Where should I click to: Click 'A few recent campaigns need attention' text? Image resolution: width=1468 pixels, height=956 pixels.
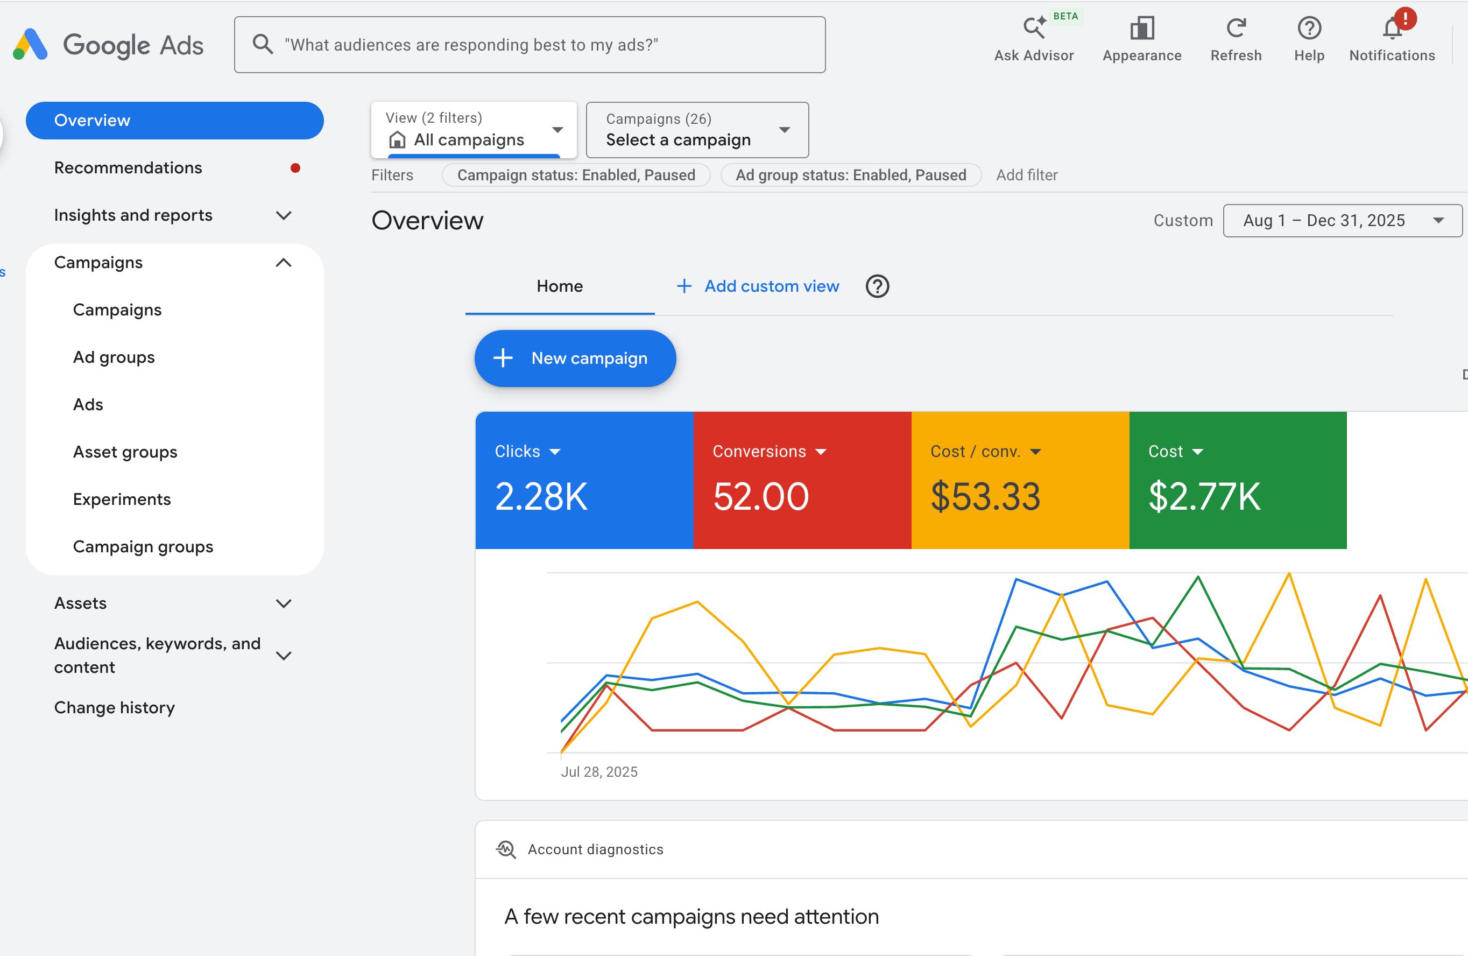[691, 917]
